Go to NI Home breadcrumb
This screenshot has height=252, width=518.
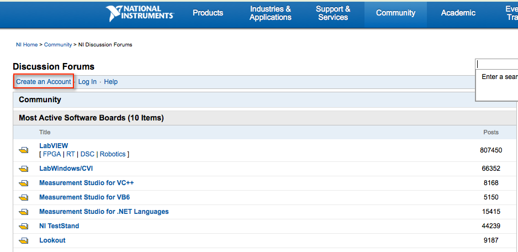tap(27, 45)
